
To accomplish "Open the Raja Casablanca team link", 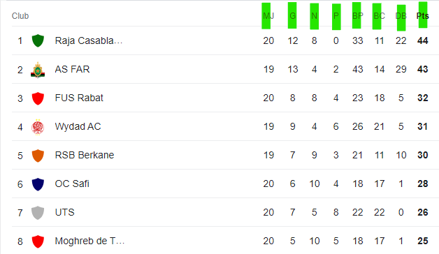I will click(89, 40).
